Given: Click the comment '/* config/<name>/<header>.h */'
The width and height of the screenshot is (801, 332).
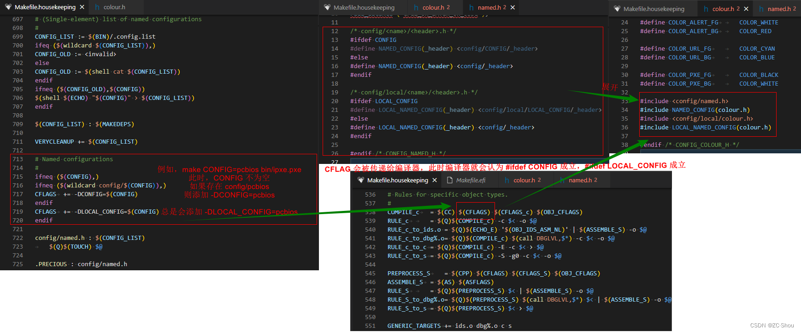Looking at the screenshot, I should tap(403, 31).
